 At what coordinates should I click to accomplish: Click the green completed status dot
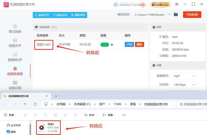tap(112, 45)
